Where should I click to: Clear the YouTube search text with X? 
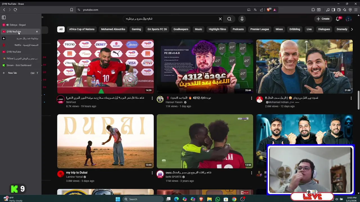point(220,19)
